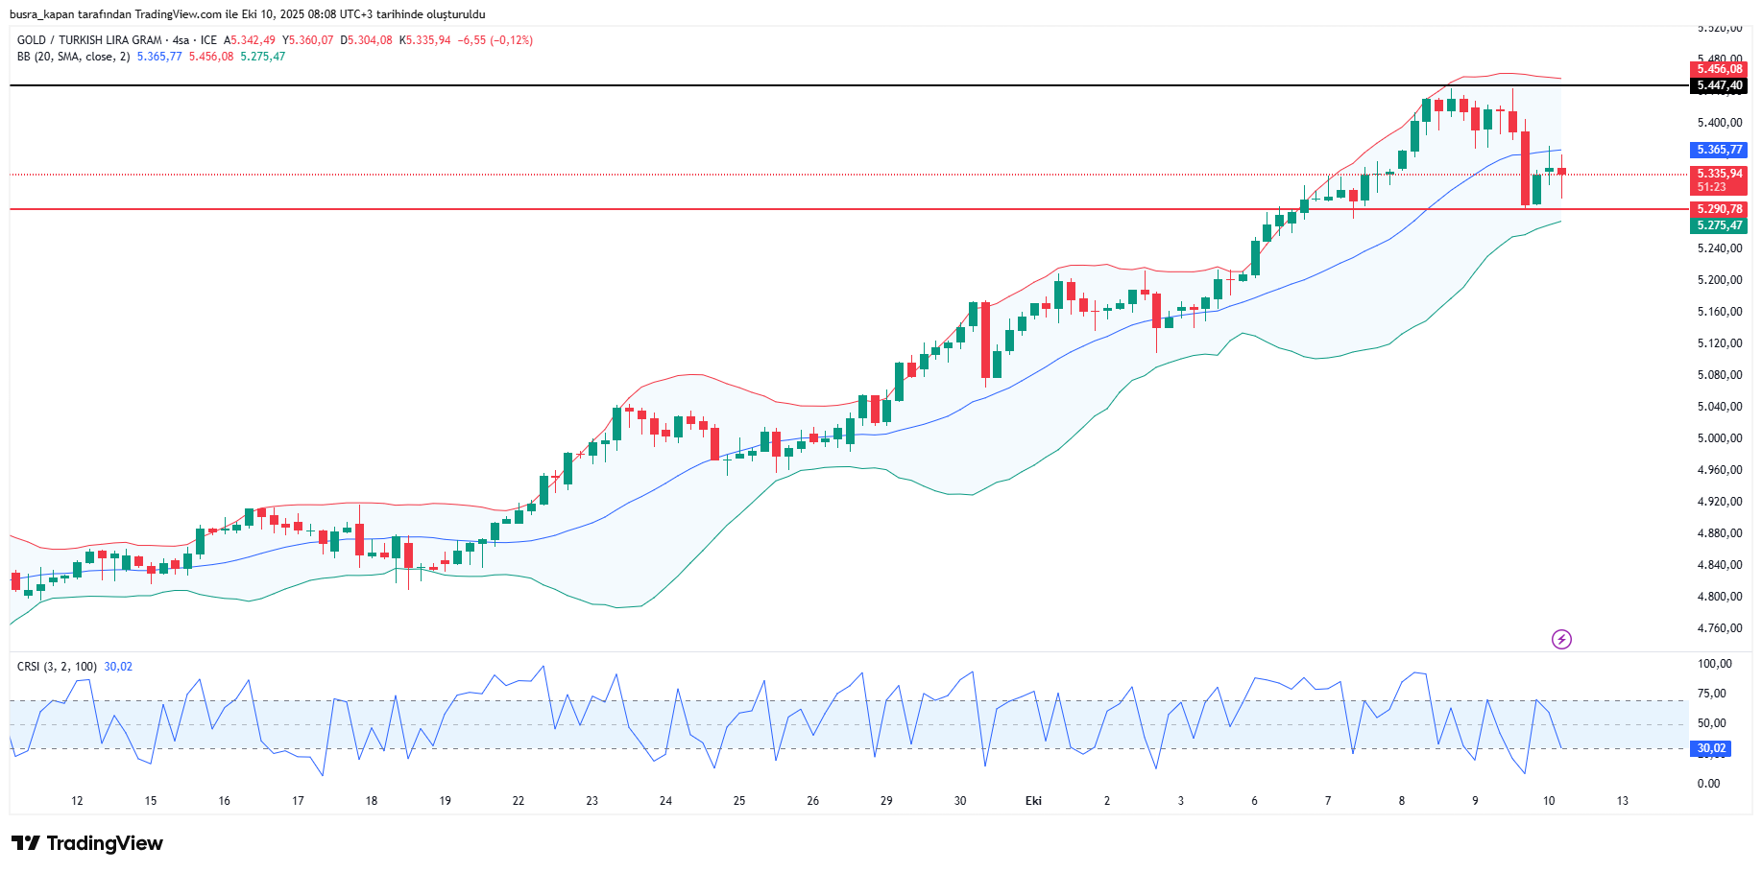Click the black 5.447,40 price line label

click(1718, 85)
